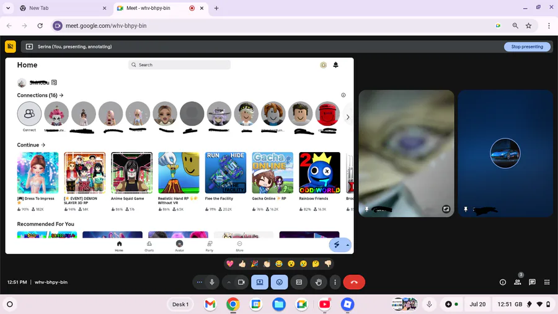Raise hand in the meeting

[319, 282]
